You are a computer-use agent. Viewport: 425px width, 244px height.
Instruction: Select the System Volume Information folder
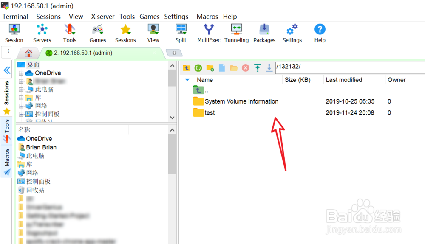(236, 101)
